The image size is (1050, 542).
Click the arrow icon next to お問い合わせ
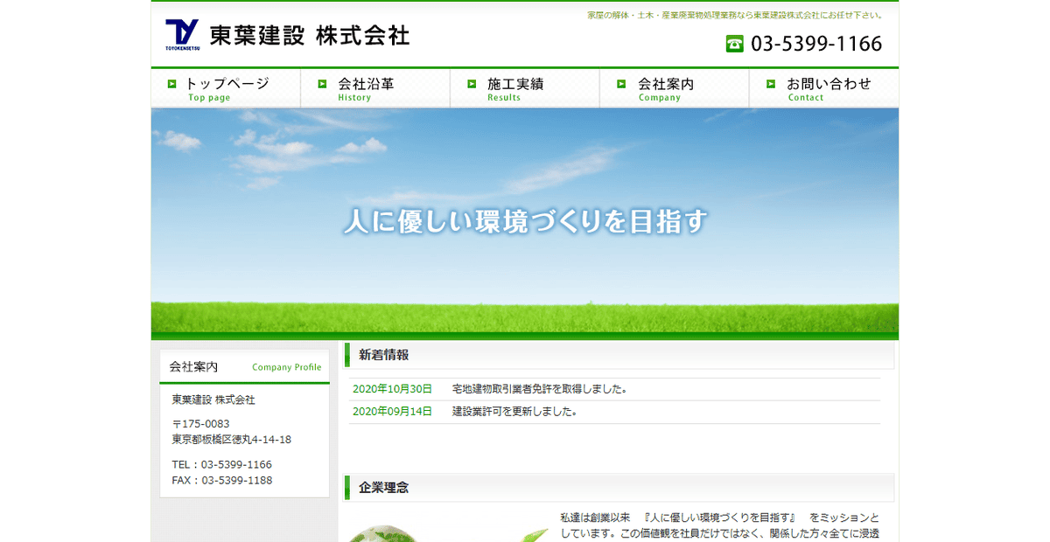pyautogui.click(x=770, y=85)
